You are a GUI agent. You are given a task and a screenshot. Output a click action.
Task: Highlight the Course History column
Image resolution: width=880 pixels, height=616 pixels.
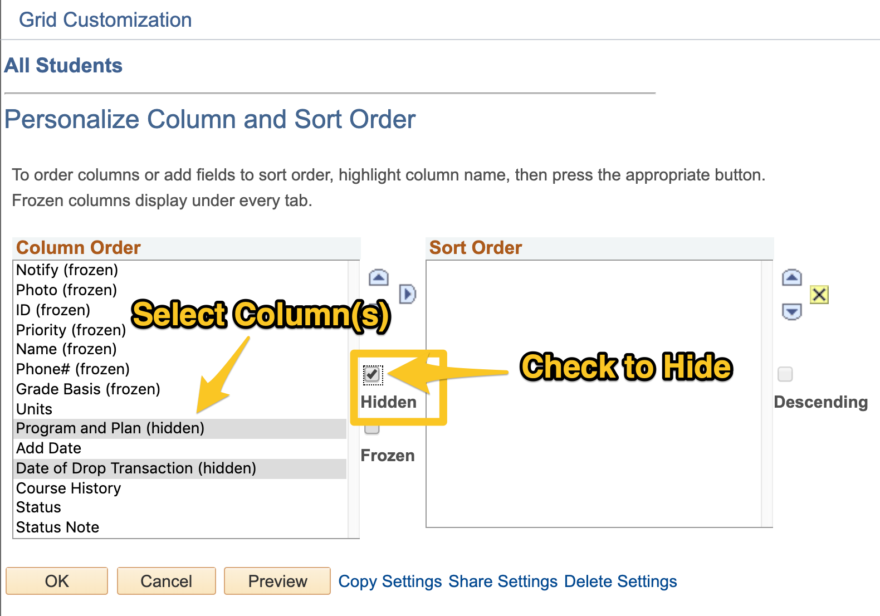coord(69,488)
